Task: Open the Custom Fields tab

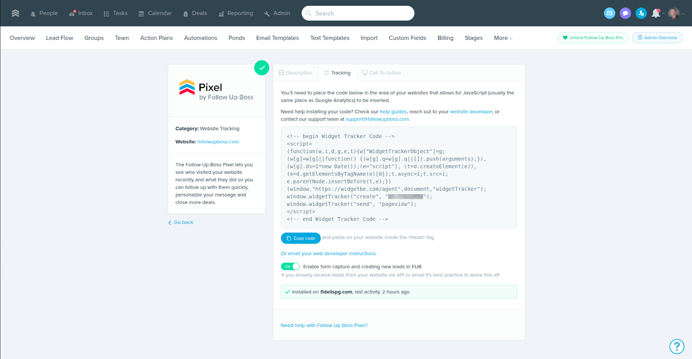Action: 407,38
